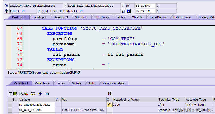The image size is (215, 114).
Task: Click the line number field showing 80
Action: coord(130,6)
